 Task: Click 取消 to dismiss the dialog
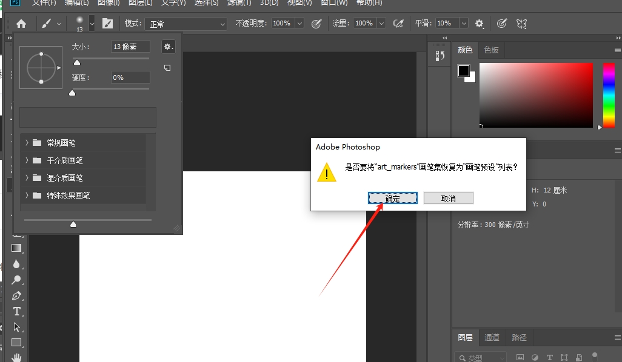coord(448,199)
